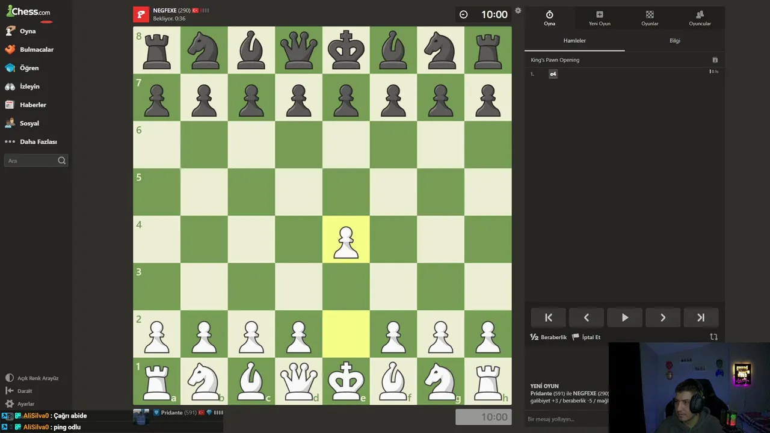Offer a draw with Beraberlik
Viewport: 770px width, 433px height.
click(x=549, y=337)
